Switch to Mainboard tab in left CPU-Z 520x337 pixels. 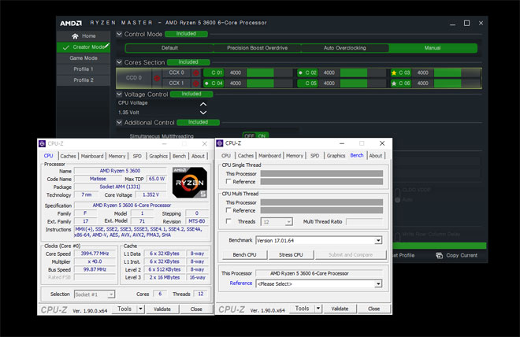92,156
